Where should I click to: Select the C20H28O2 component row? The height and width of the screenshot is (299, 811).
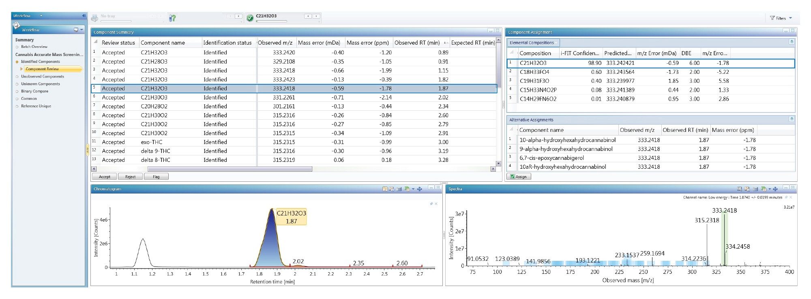(294, 106)
